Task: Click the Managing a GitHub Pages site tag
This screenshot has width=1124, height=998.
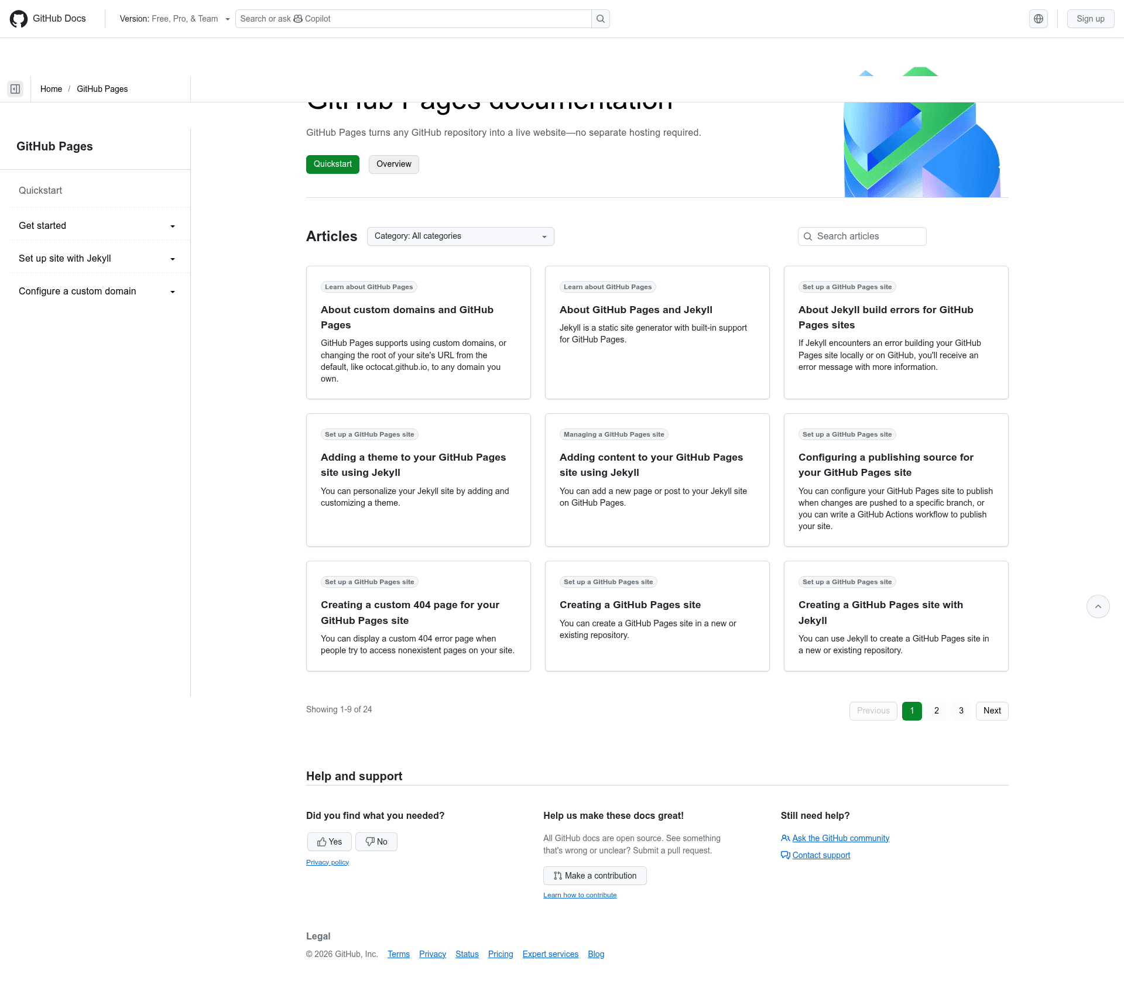Action: click(614, 434)
